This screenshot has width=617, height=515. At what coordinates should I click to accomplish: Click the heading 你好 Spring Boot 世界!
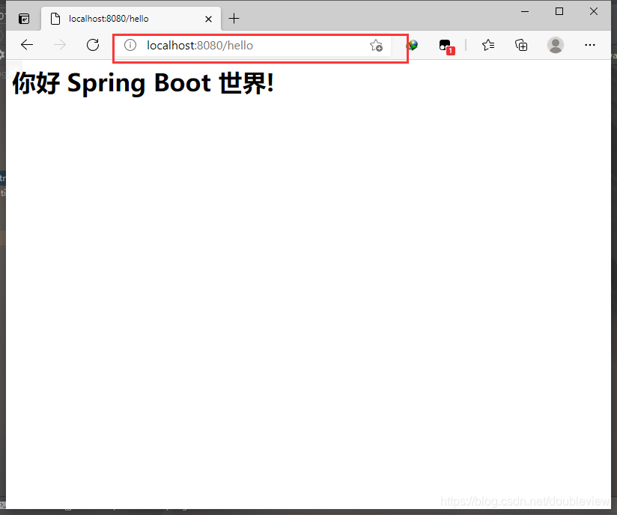143,83
